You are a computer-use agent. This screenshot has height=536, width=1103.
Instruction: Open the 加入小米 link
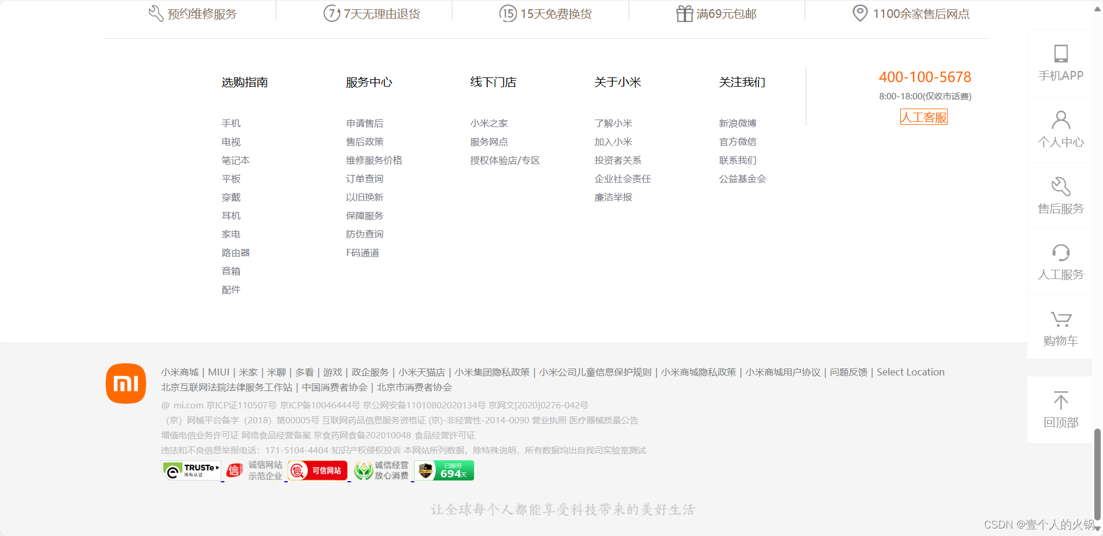[x=613, y=142]
